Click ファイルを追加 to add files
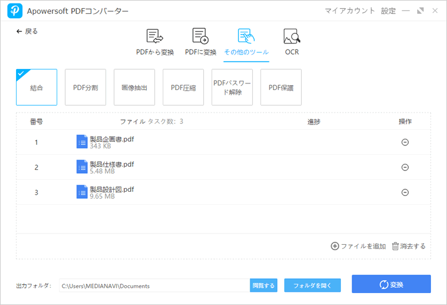The height and width of the screenshot is (305, 447). tap(358, 246)
